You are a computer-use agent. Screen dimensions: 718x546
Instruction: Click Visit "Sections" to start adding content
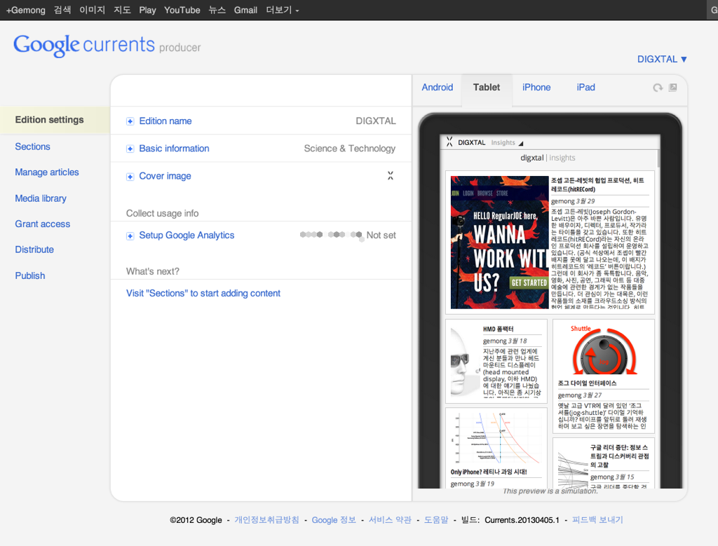point(203,294)
